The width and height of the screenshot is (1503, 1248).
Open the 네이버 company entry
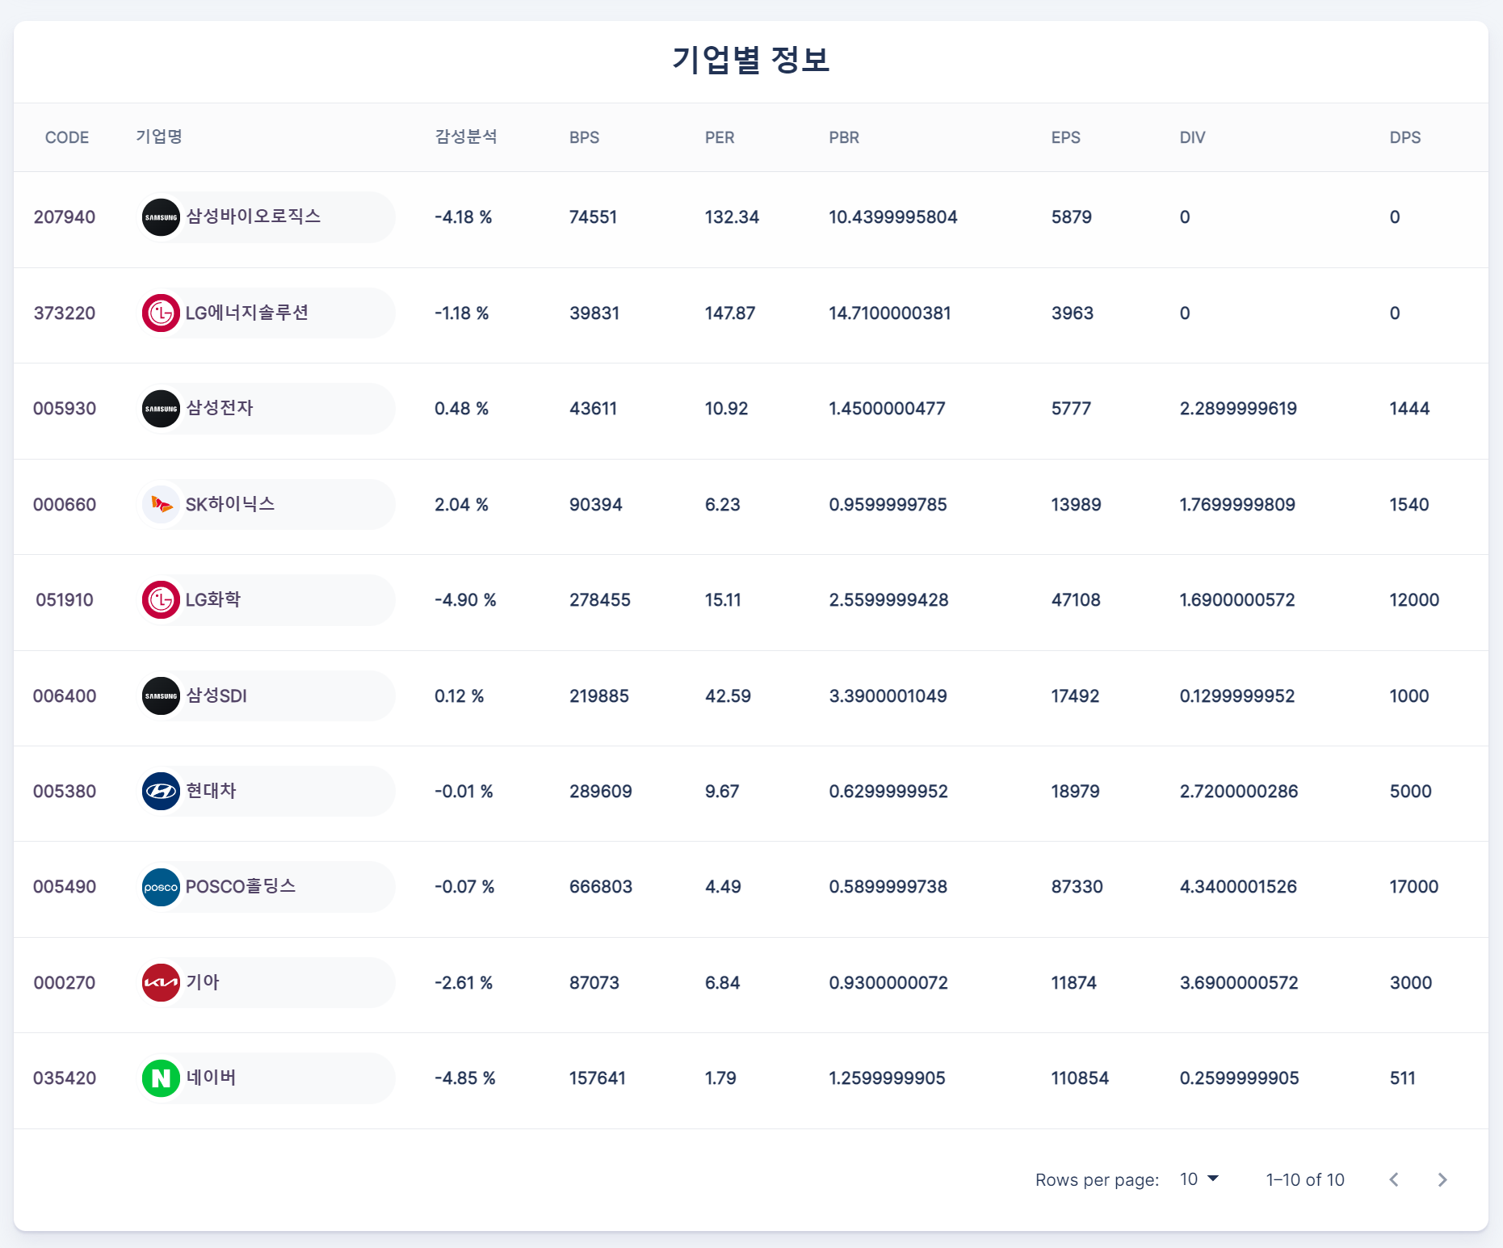267,1078
